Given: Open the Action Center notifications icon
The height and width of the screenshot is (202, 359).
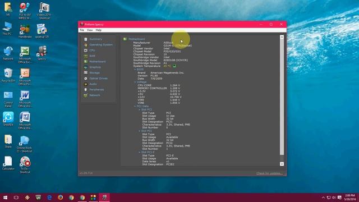Looking at the screenshot, I should (339, 198).
